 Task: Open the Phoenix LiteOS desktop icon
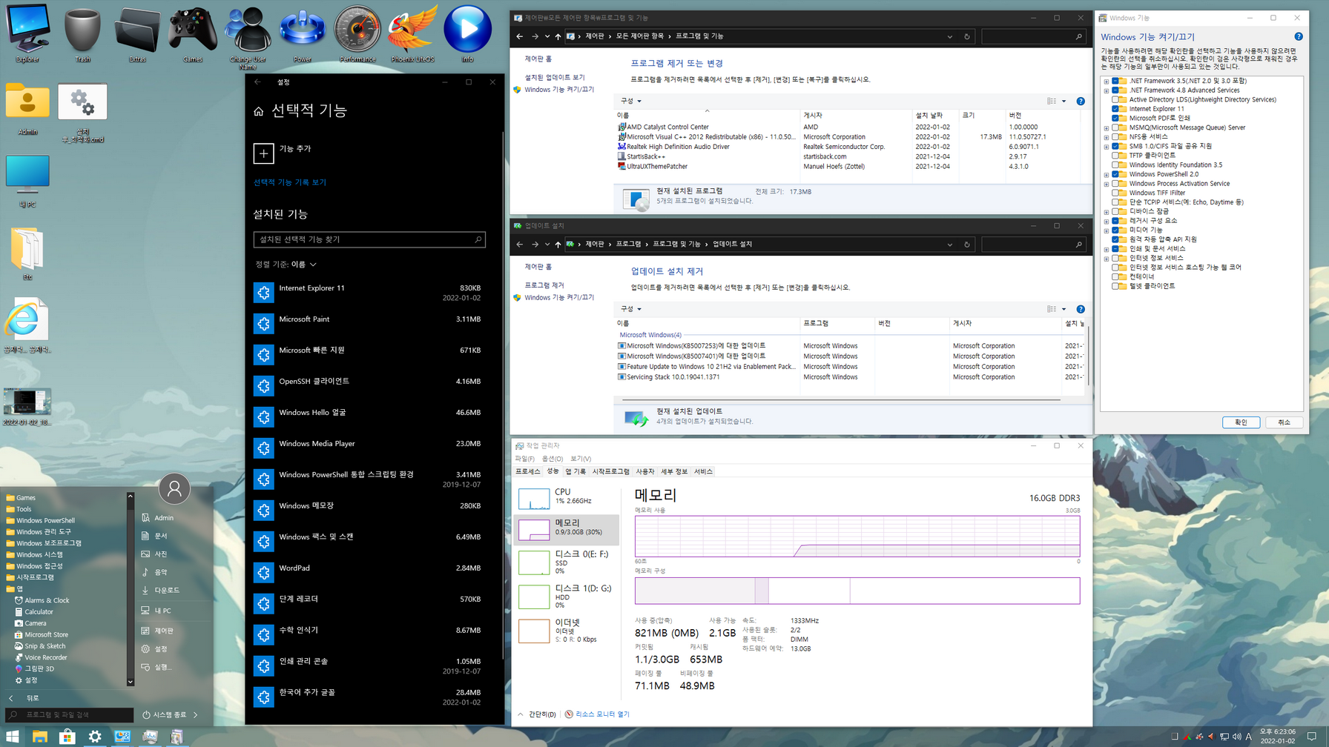[412, 31]
